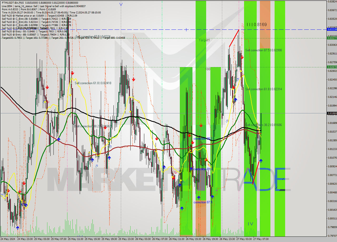Image resolution: width=337 pixels, height=242 pixels.
Task: Select the tema_h1_status Sell info line
Action: tap(43, 6)
